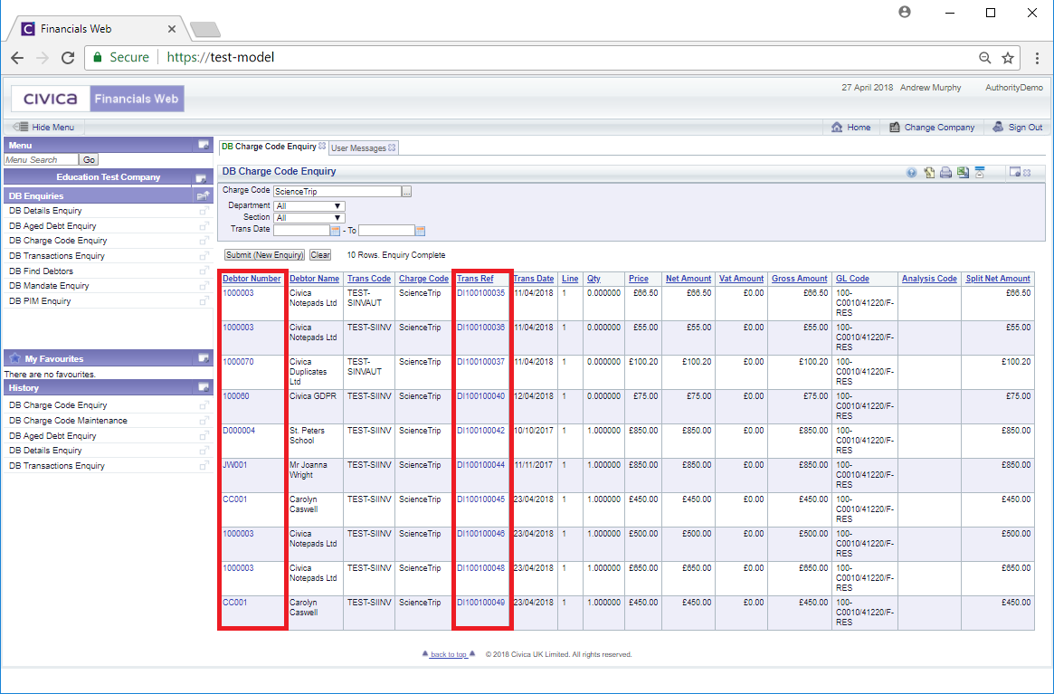Viewport: 1054px width, 694px height.
Task: Switch to the User Messages tab
Action: click(358, 148)
